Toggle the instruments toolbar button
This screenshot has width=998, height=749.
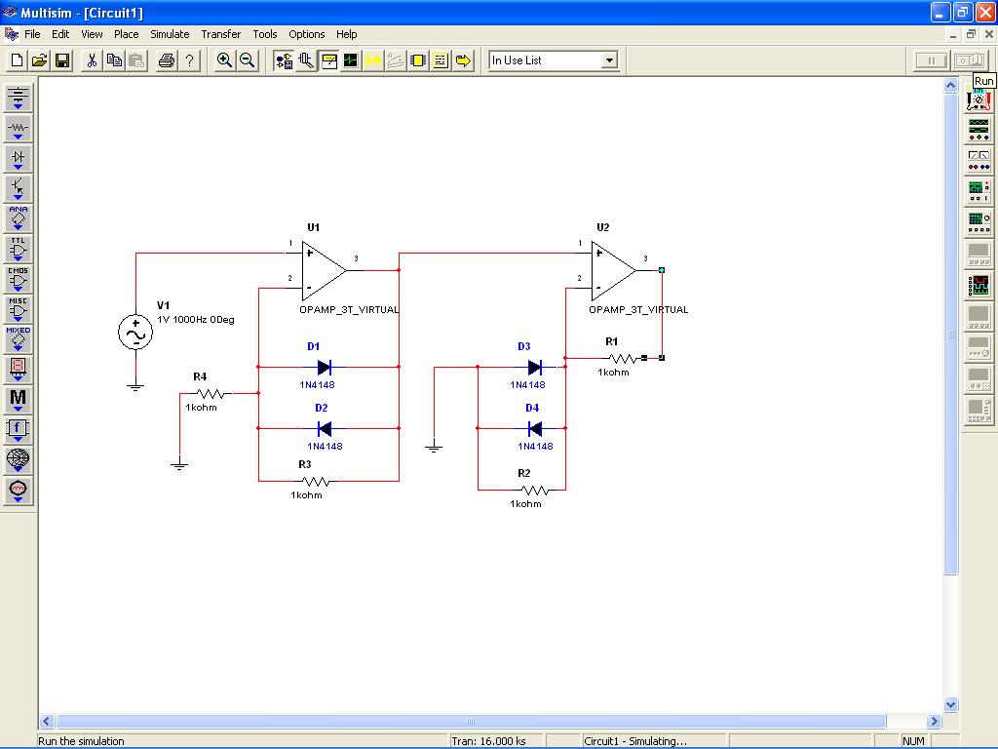(x=329, y=60)
